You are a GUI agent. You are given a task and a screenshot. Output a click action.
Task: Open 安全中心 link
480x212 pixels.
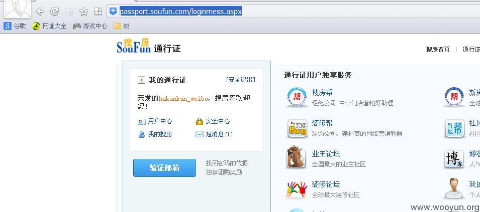218,121
